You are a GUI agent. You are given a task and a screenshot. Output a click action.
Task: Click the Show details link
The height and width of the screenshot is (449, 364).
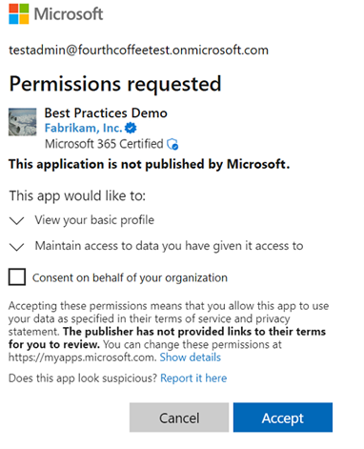tap(191, 357)
